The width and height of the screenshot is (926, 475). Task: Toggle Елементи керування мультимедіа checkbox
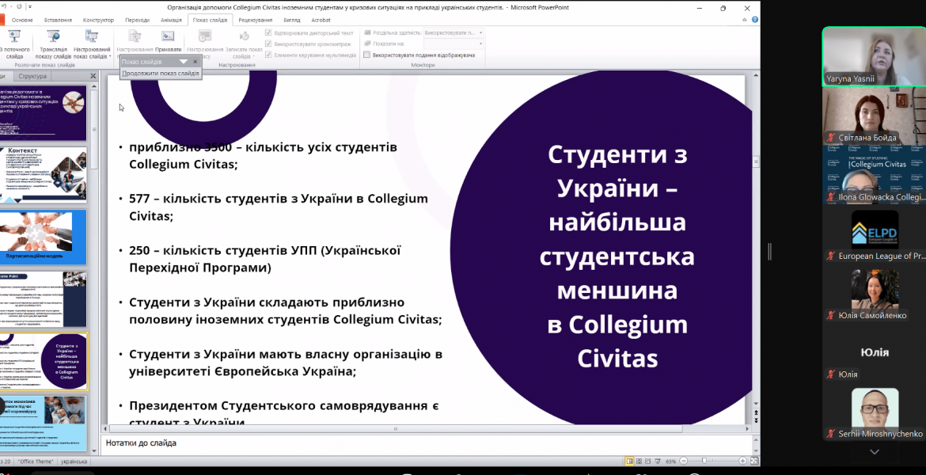click(x=269, y=55)
